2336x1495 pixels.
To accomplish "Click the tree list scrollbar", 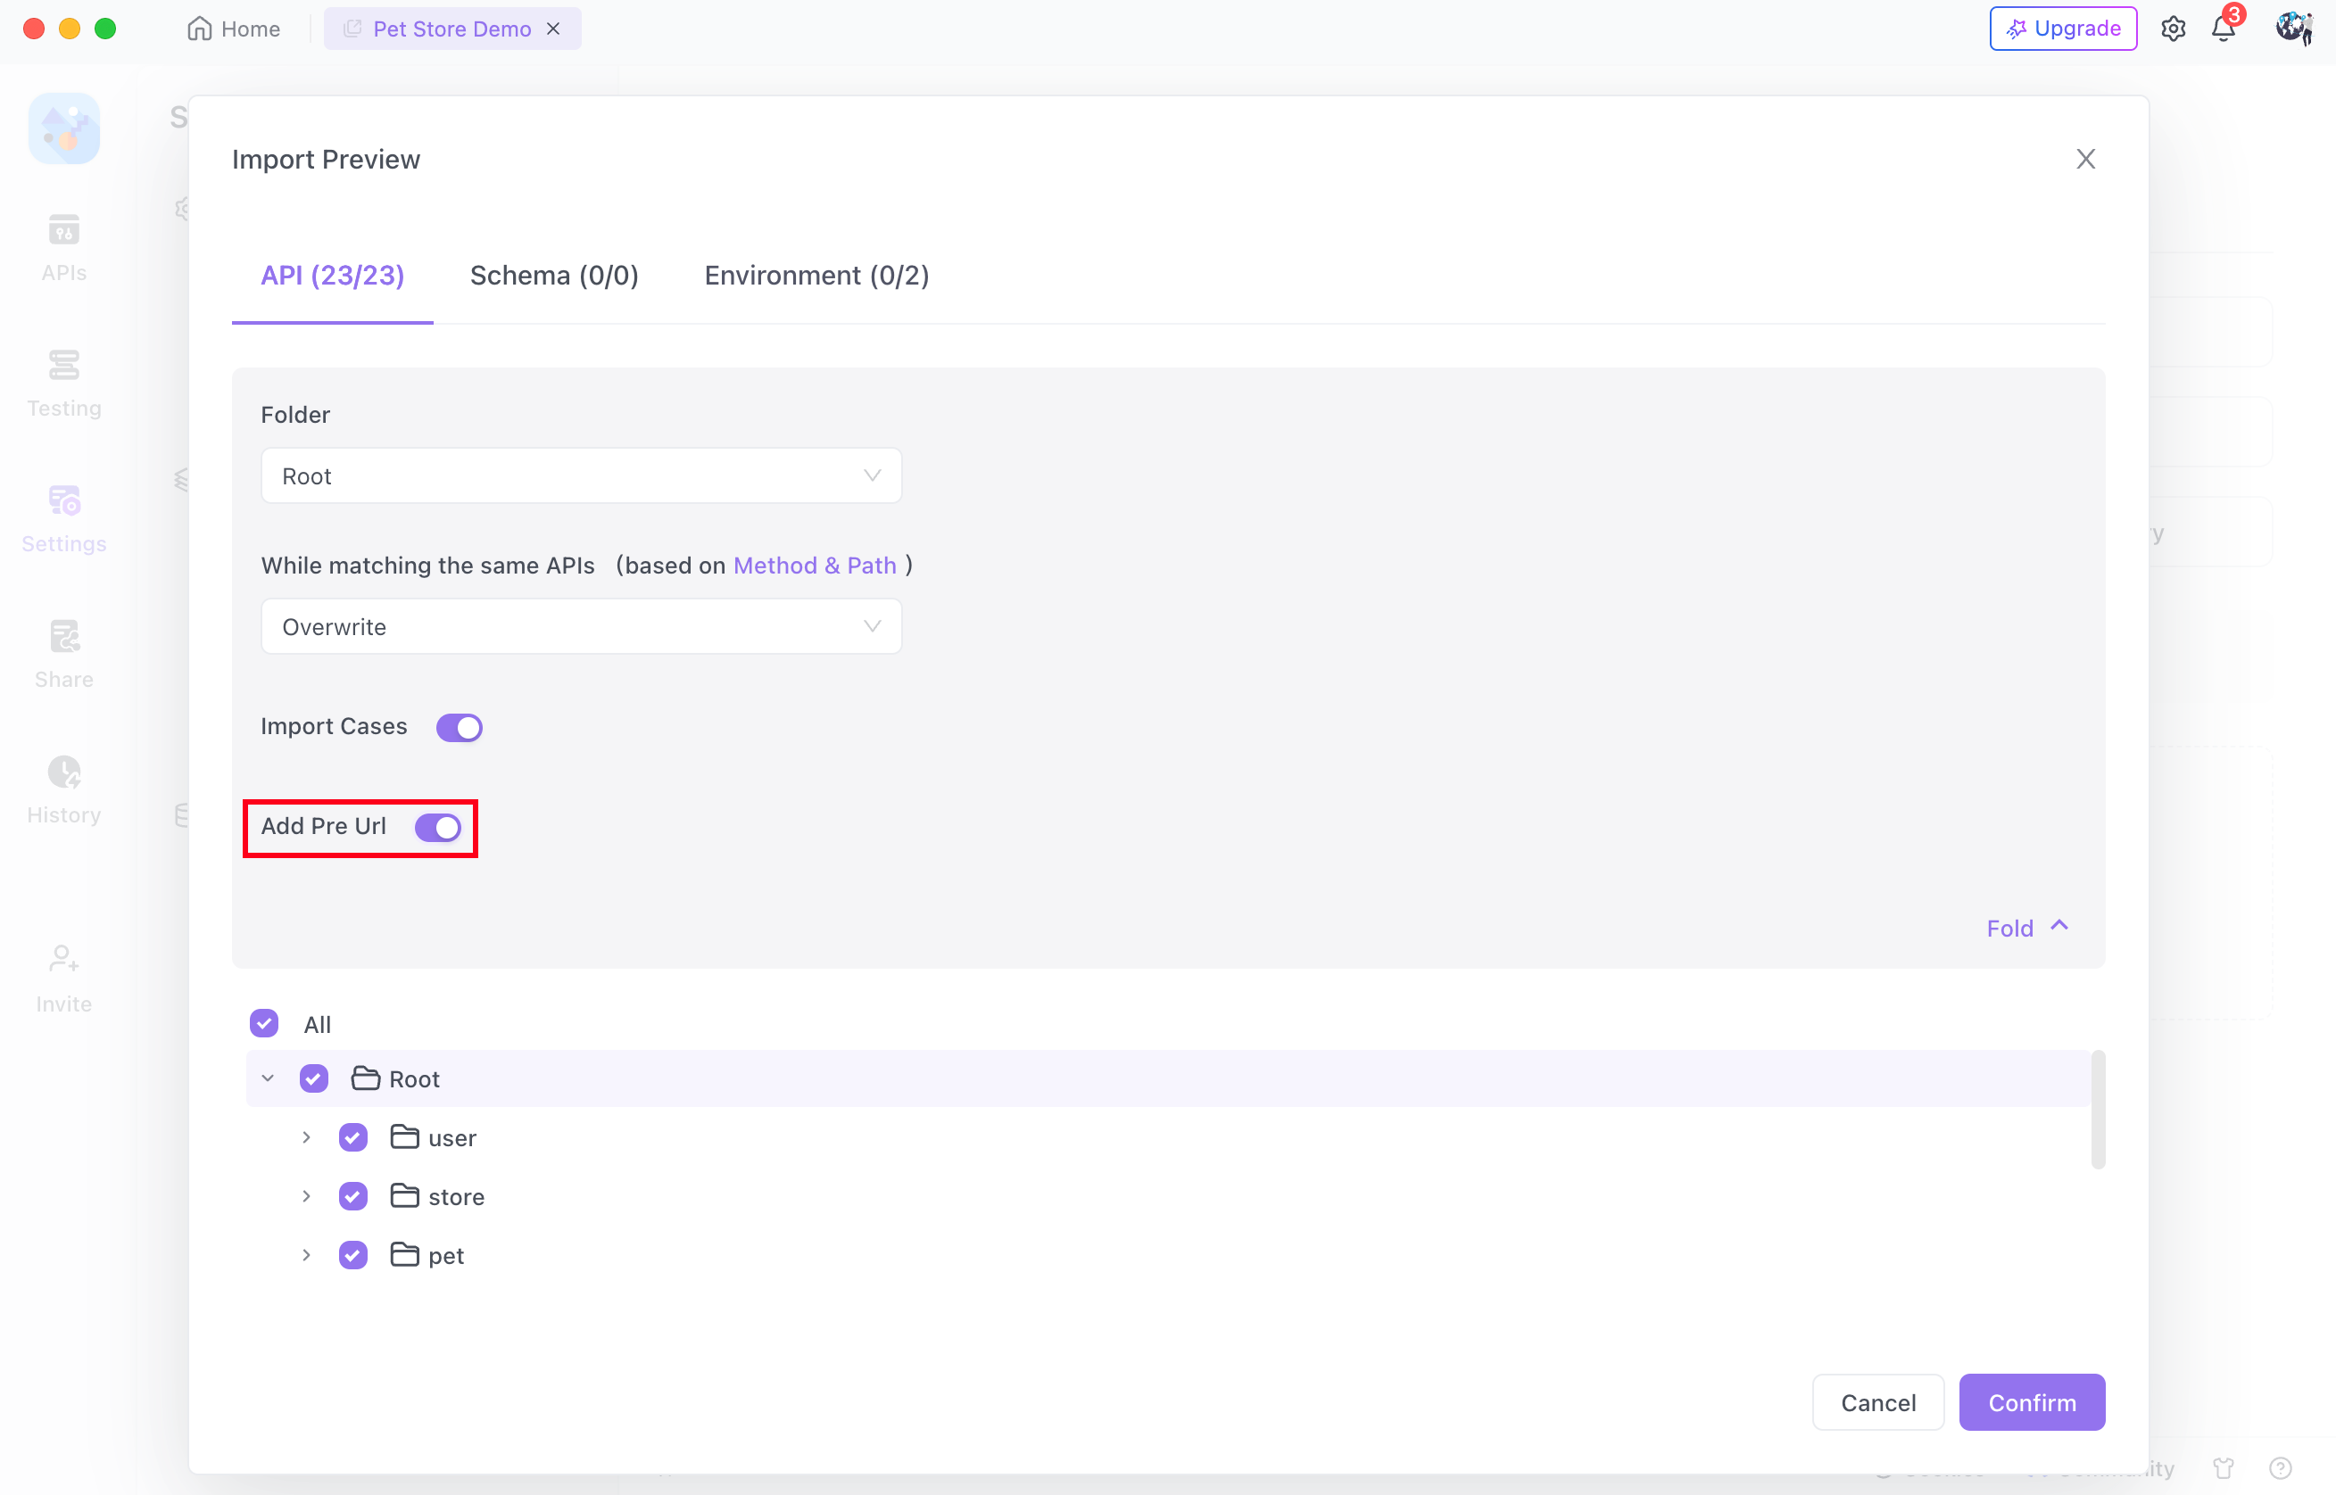I will pyautogui.click(x=2098, y=1110).
